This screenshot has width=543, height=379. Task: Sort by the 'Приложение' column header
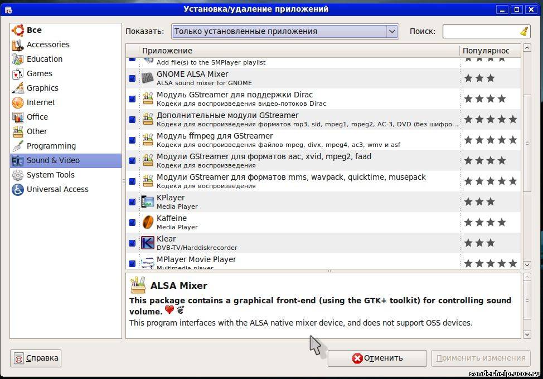299,51
